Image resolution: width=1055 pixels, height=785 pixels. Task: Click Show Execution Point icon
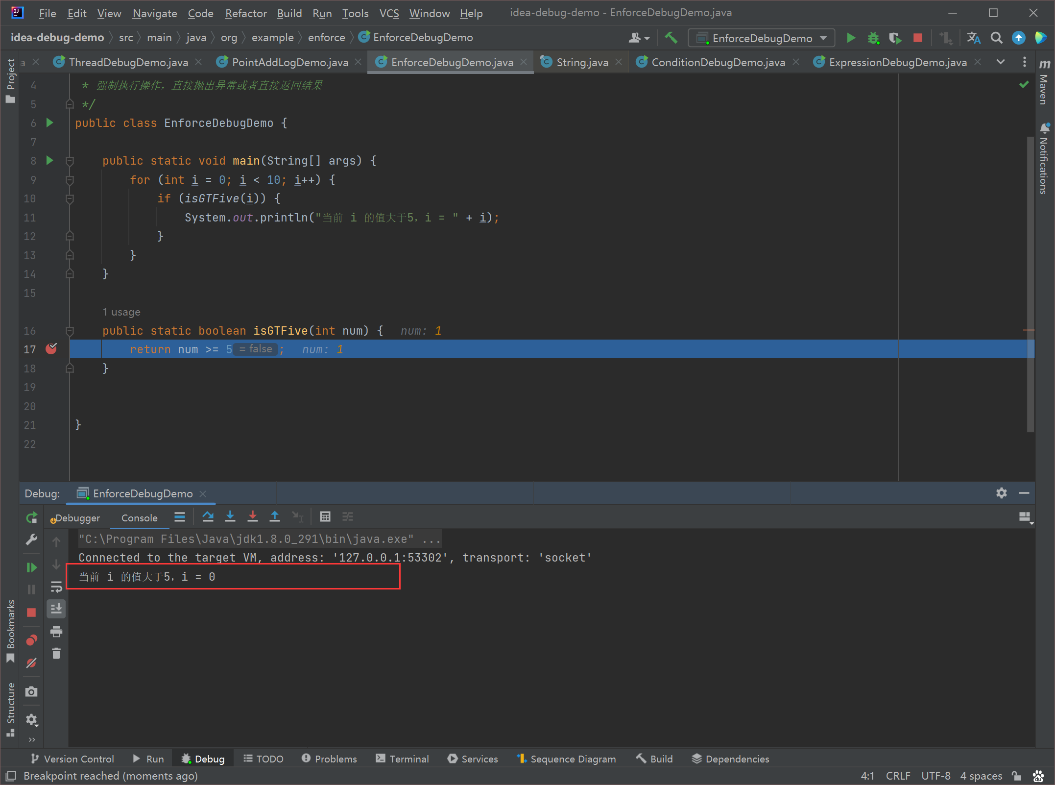point(180,516)
